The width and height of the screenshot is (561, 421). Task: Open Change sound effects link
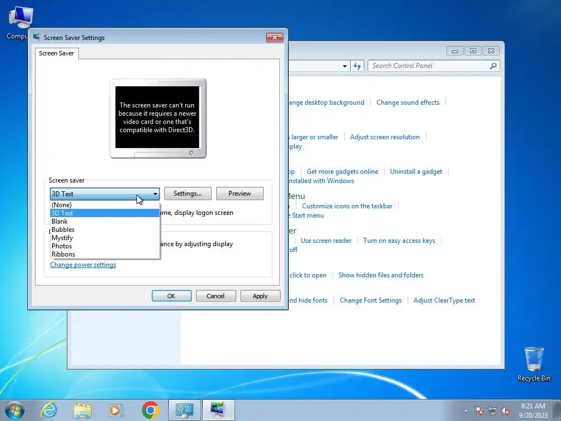tap(408, 103)
